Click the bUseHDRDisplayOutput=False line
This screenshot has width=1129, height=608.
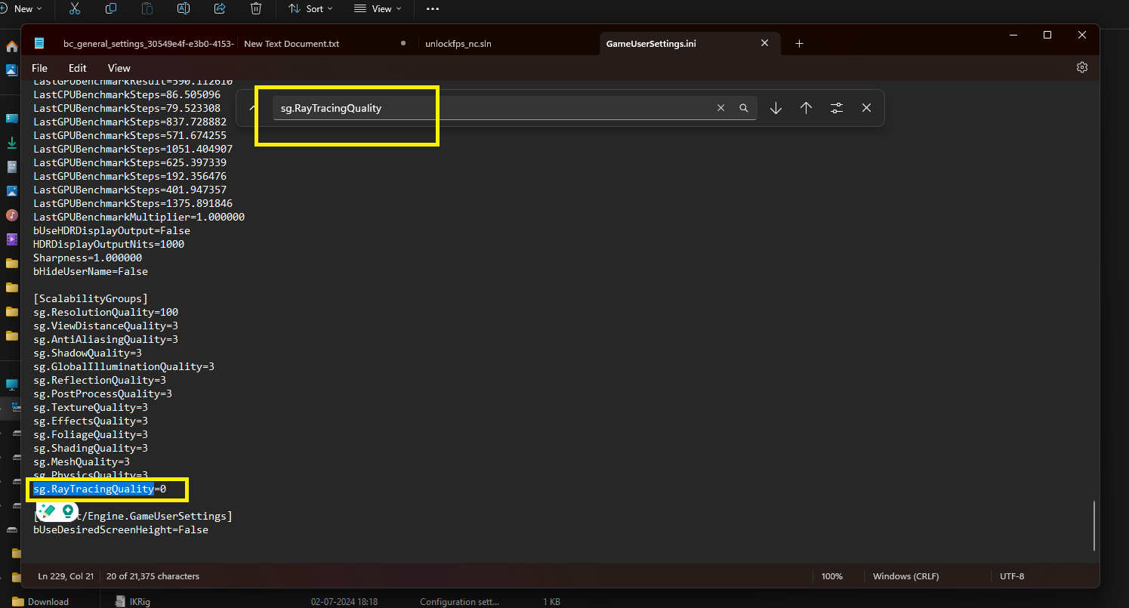pyautogui.click(x=112, y=230)
